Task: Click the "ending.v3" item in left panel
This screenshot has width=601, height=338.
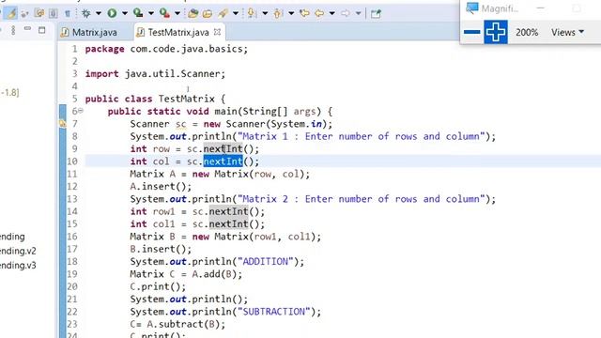Action: [x=18, y=265]
